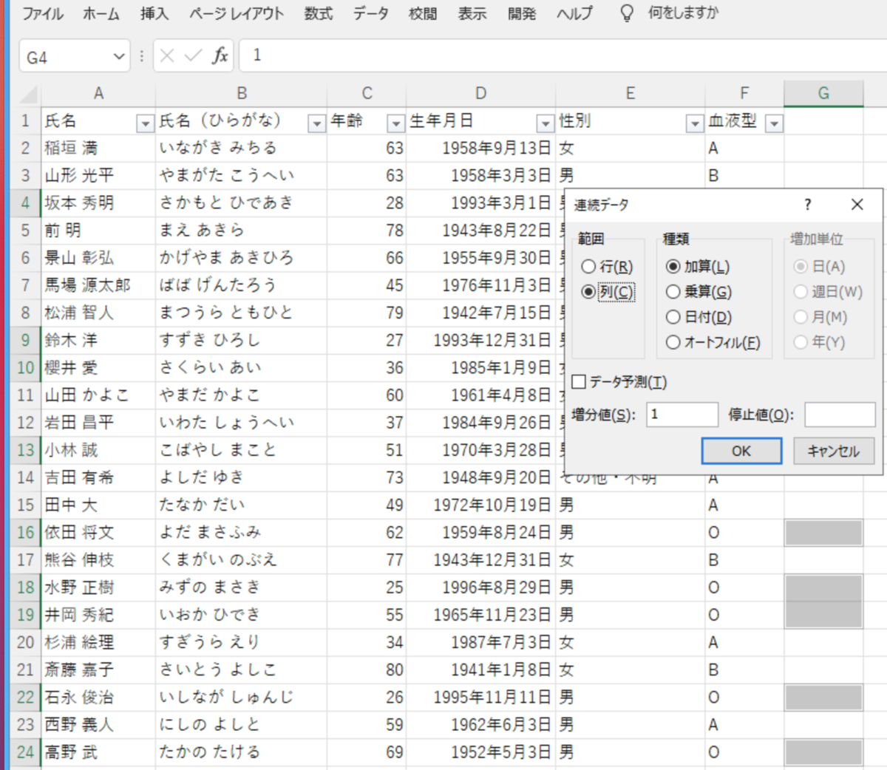Select column header A

pos(98,94)
